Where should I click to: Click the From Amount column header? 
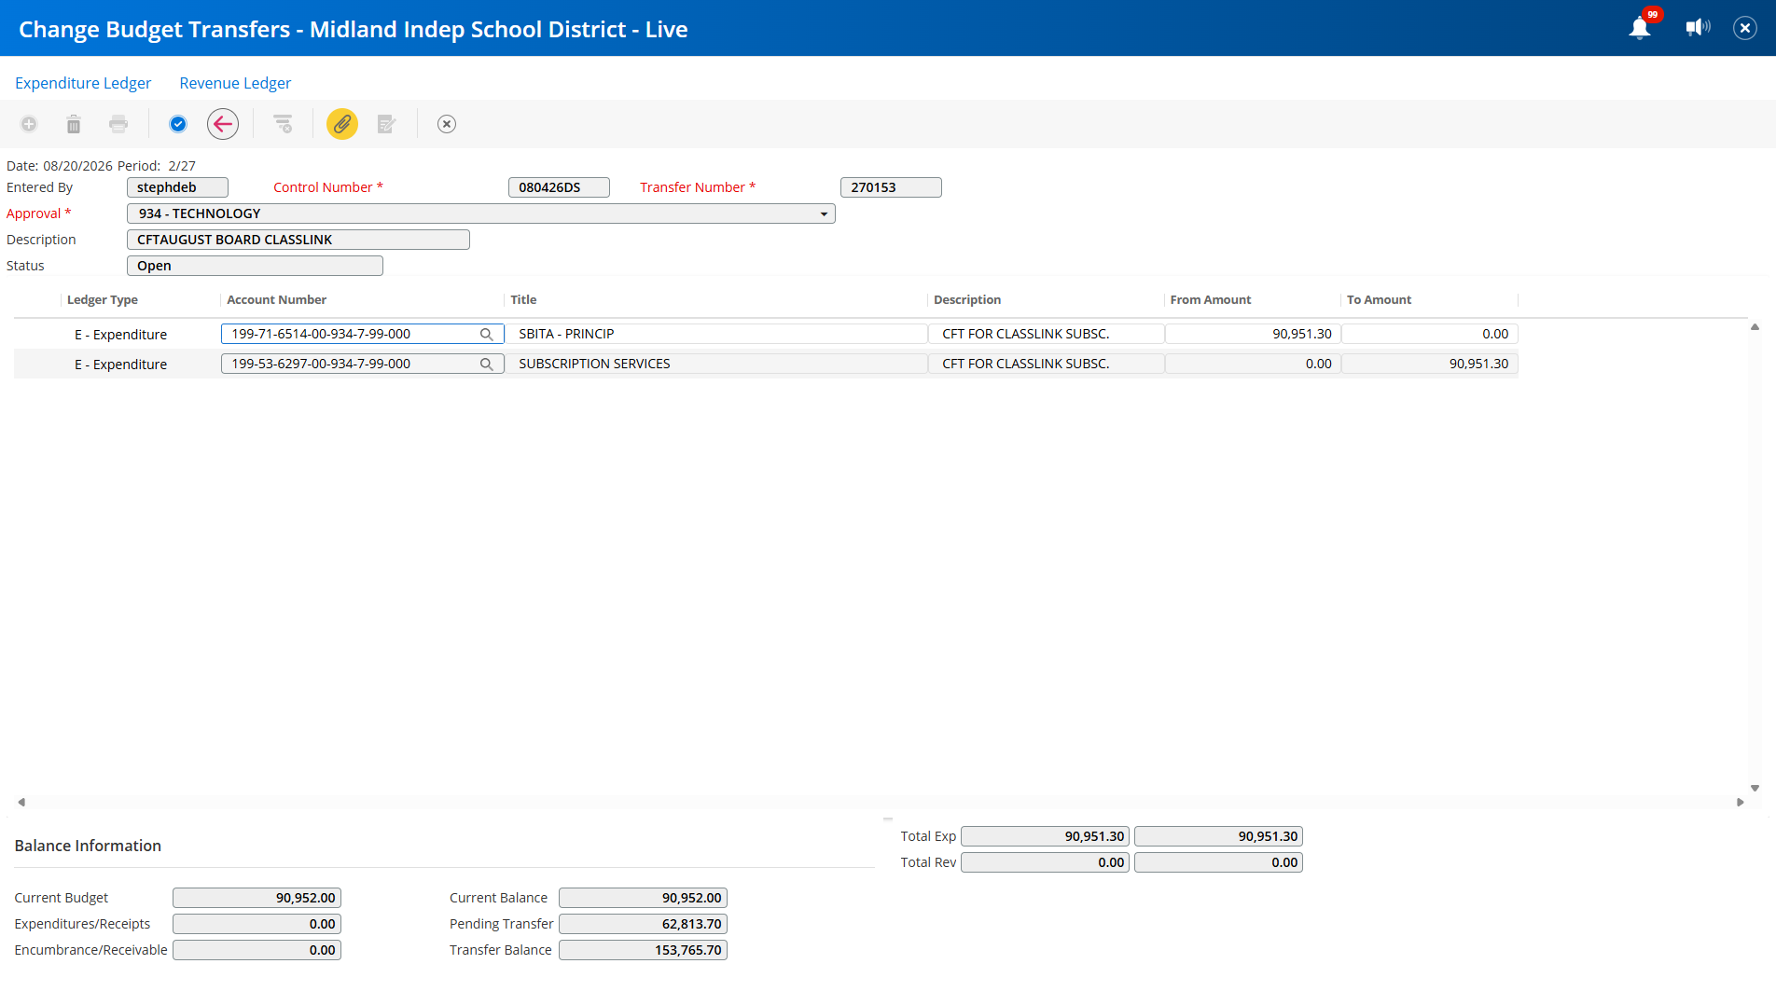coord(1211,299)
